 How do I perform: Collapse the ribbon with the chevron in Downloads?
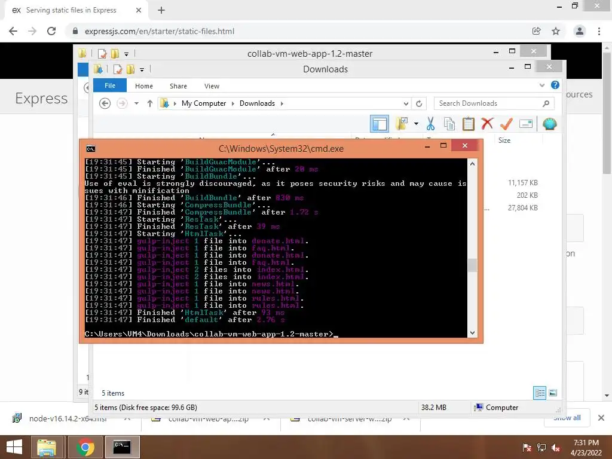541,85
